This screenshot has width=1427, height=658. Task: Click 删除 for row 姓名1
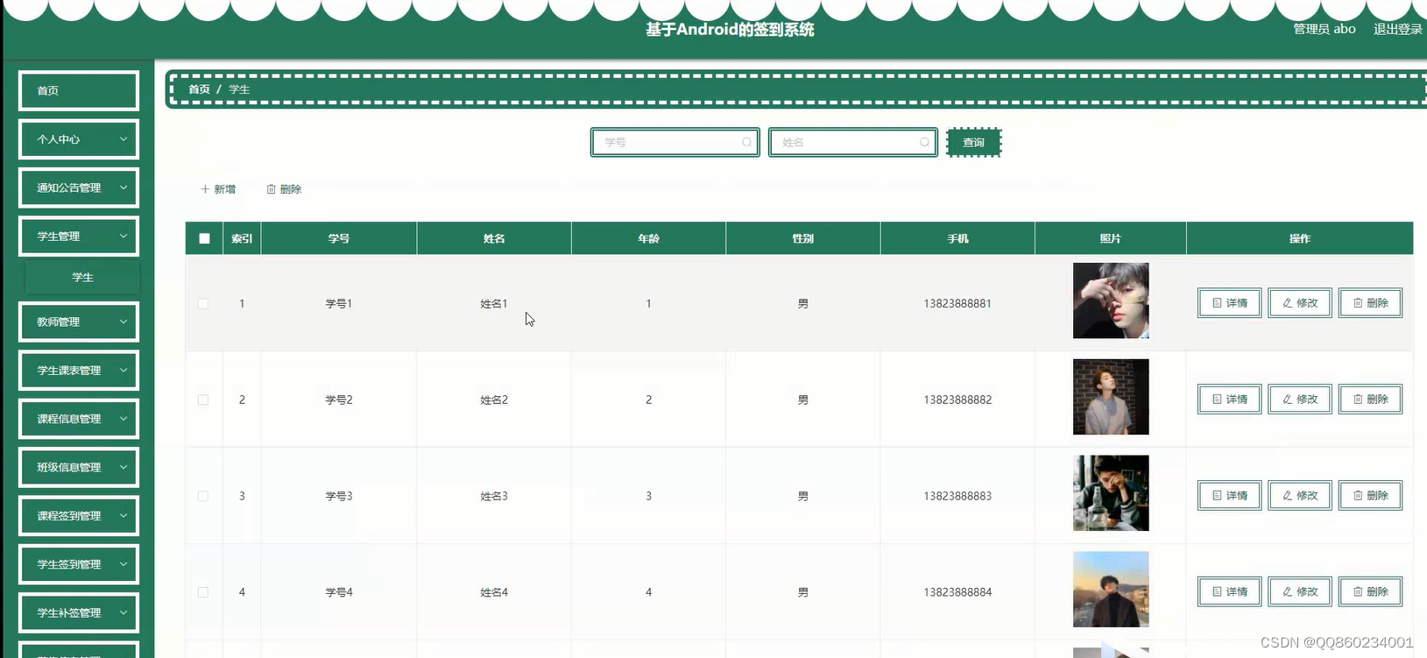(1370, 303)
